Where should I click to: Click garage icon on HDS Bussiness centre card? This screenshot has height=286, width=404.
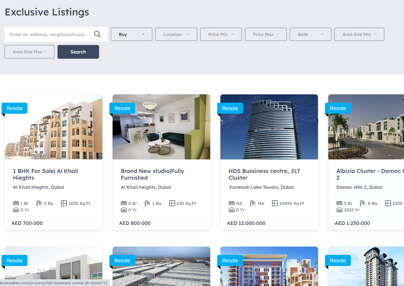231,210
